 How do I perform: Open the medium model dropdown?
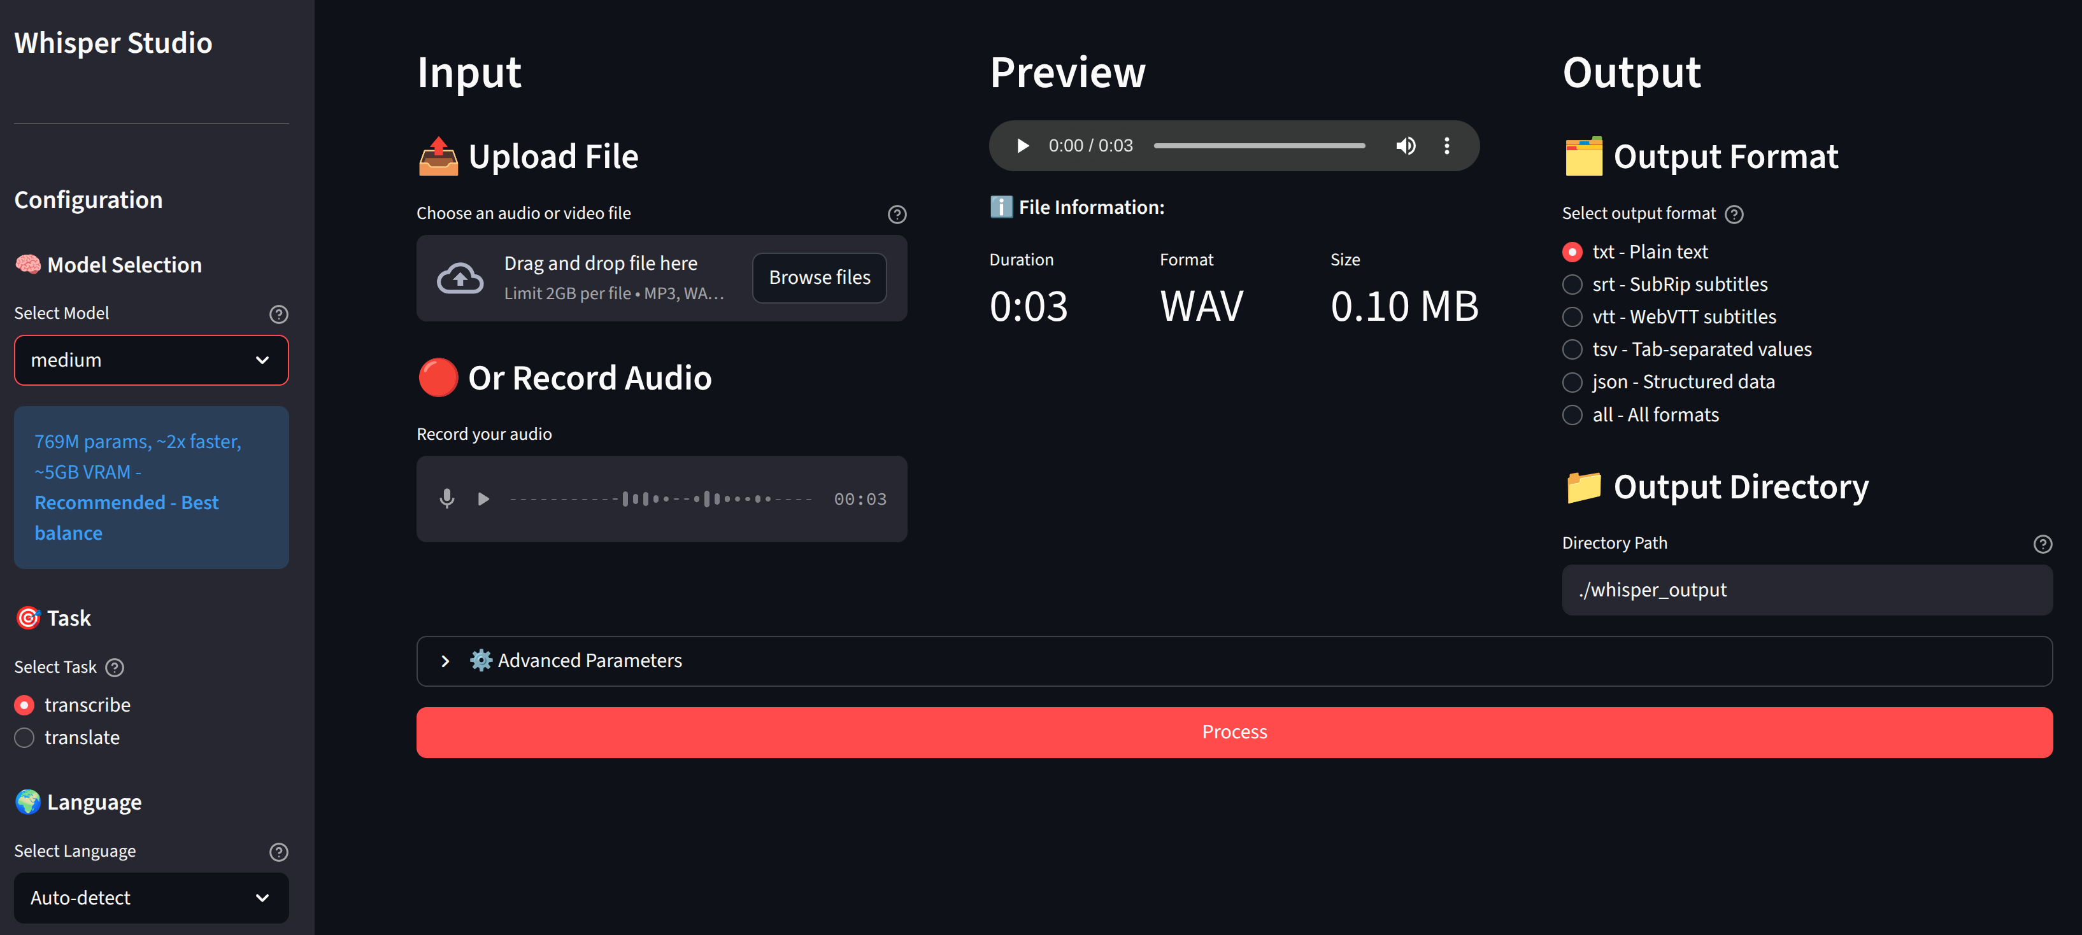[151, 360]
